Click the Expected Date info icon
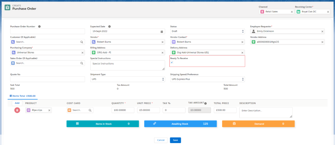The image size is (335, 145). (x=109, y=26)
